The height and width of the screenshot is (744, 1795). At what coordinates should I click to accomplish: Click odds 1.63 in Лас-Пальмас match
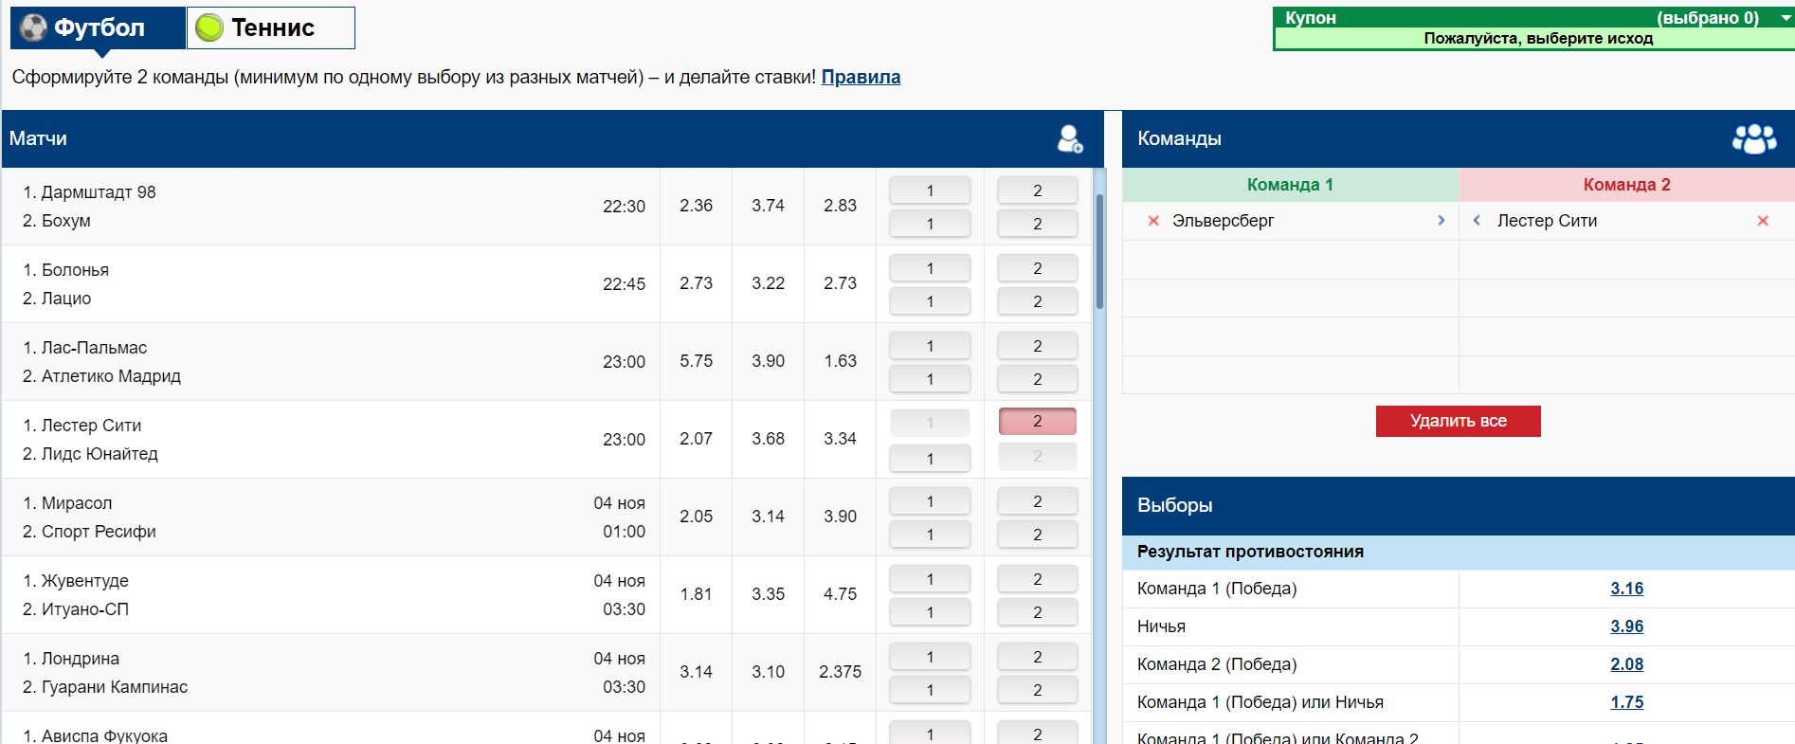(x=840, y=361)
